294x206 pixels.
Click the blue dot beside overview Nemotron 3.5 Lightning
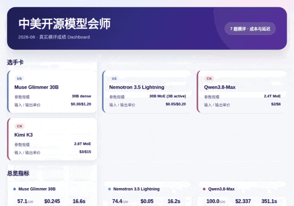[109, 189]
